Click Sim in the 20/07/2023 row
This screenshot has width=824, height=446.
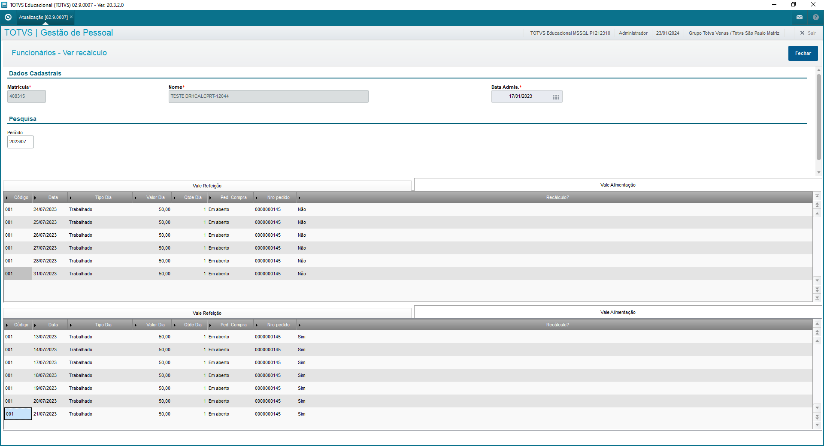302,401
